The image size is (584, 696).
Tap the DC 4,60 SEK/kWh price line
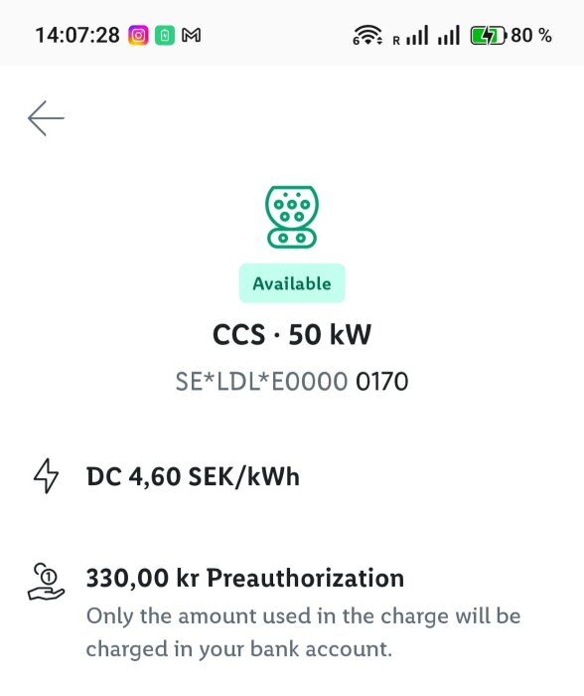point(193,476)
